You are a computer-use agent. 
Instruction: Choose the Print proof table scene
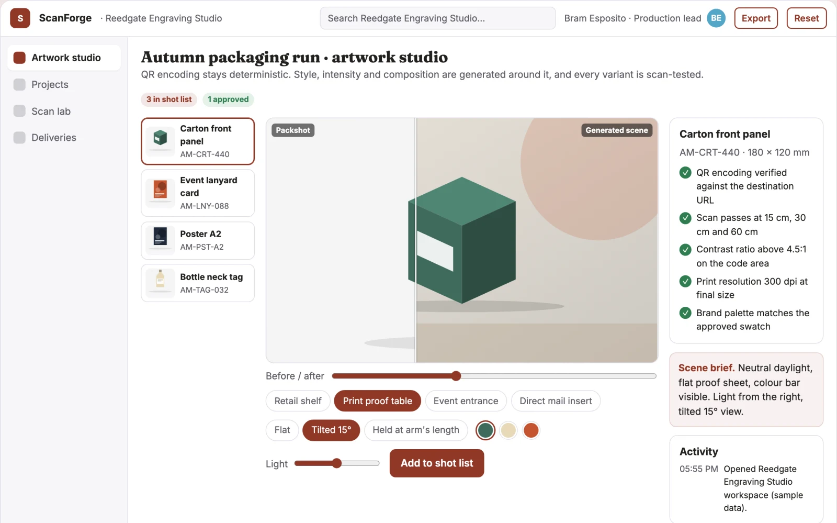coord(377,401)
